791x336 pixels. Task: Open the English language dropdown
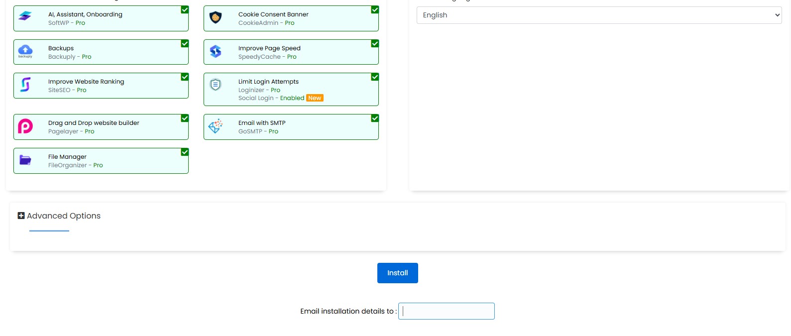(599, 15)
